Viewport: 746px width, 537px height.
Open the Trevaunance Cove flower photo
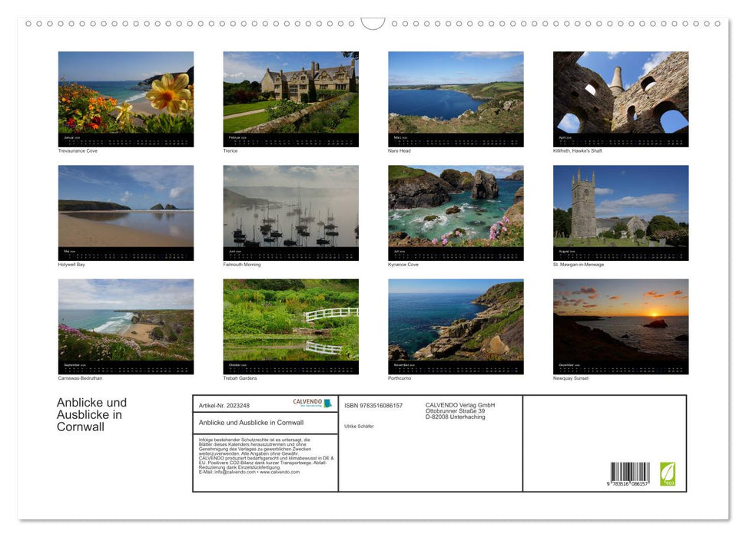coord(126,93)
